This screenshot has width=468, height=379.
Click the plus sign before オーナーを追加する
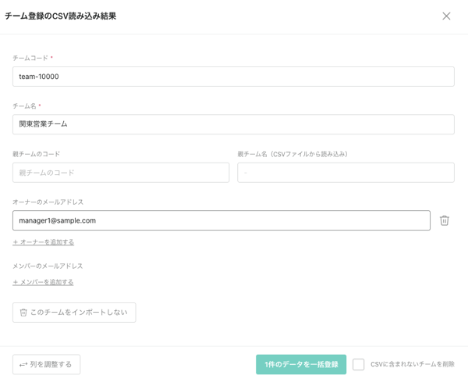[x=15, y=242]
